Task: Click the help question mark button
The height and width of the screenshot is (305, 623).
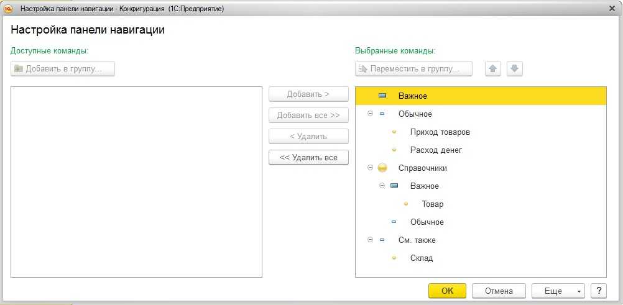Action: [x=598, y=291]
